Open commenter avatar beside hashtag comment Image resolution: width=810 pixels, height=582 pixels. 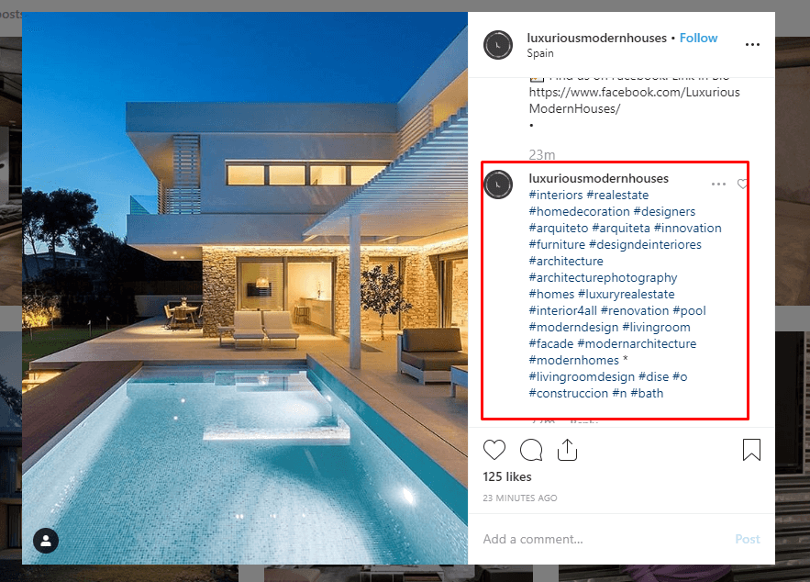pos(498,185)
